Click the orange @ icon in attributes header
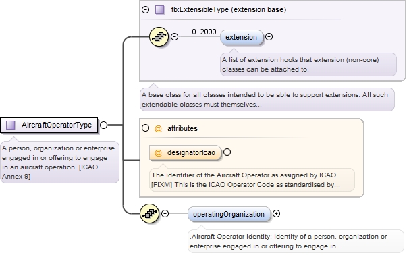 pyautogui.click(x=158, y=129)
